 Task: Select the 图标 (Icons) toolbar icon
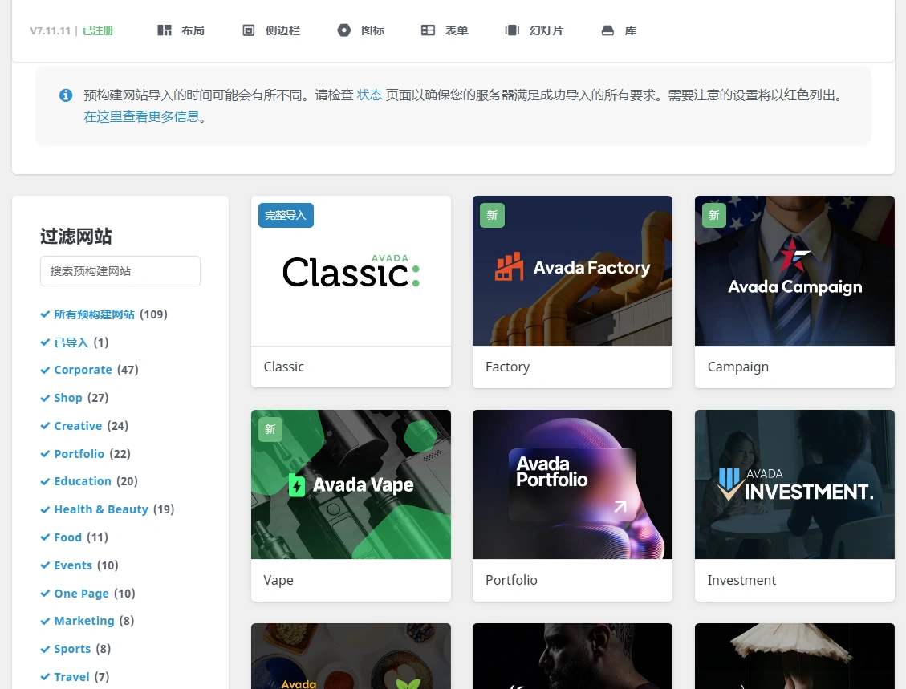343,30
